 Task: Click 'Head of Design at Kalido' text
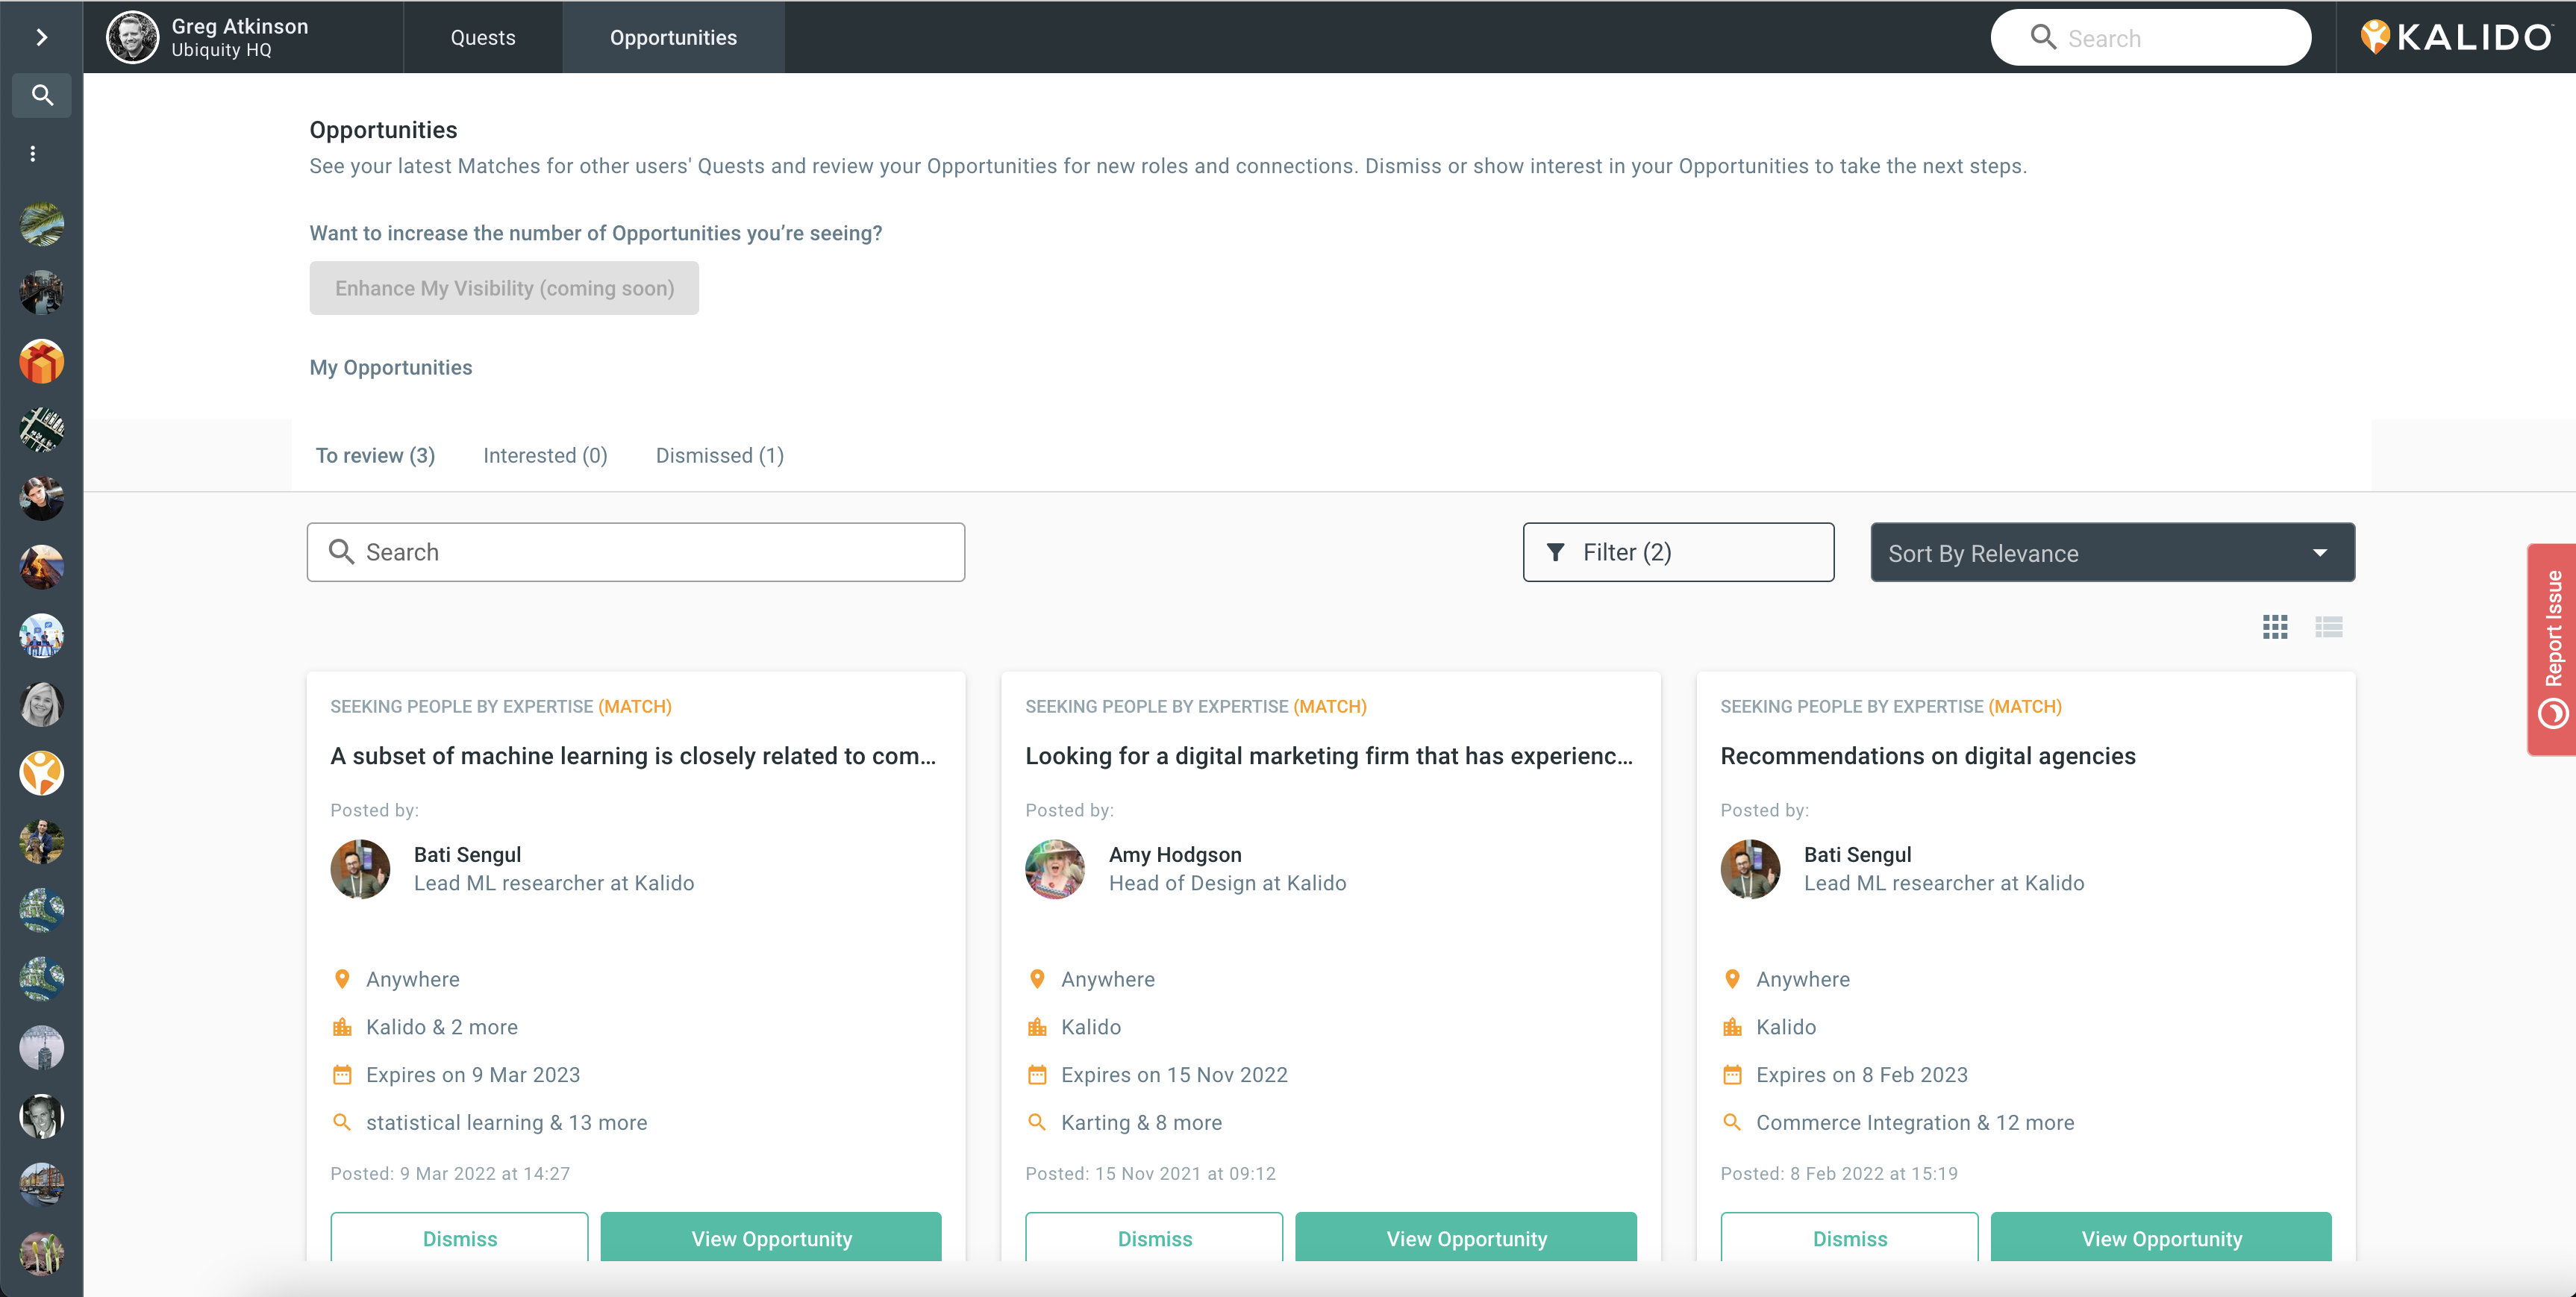coord(1227,883)
